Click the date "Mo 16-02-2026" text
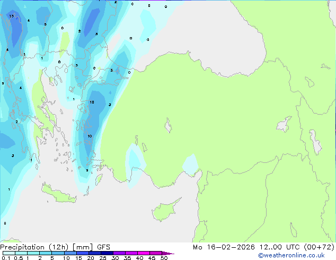The height and width of the screenshot is (260, 336). pos(224,247)
